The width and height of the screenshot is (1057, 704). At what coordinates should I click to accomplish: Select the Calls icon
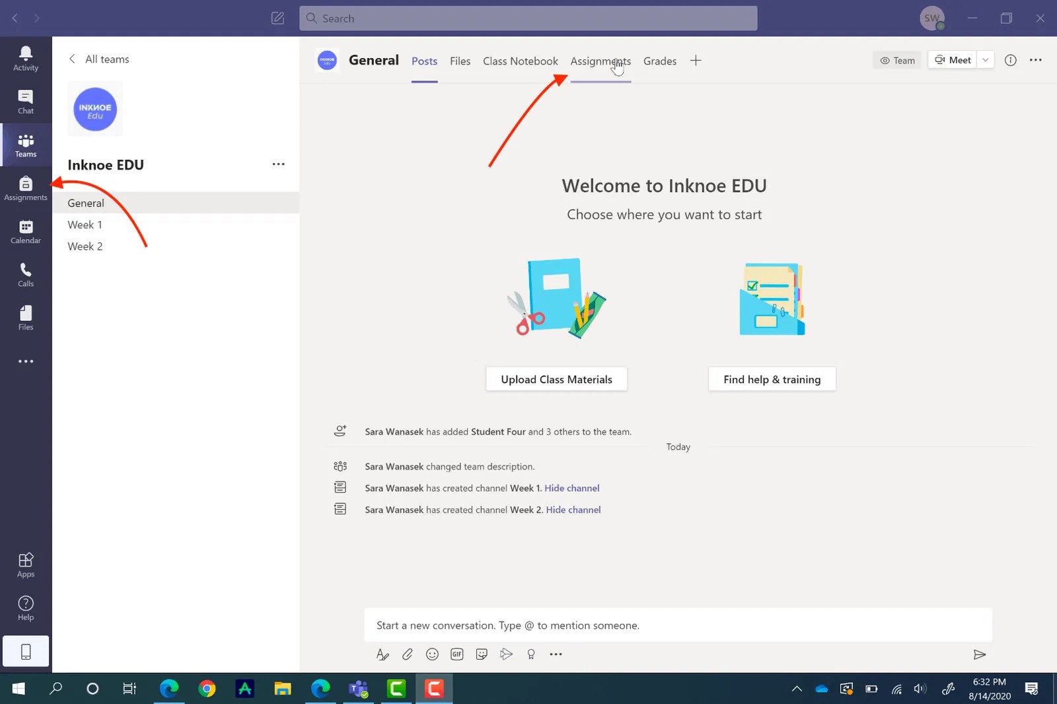point(25,274)
